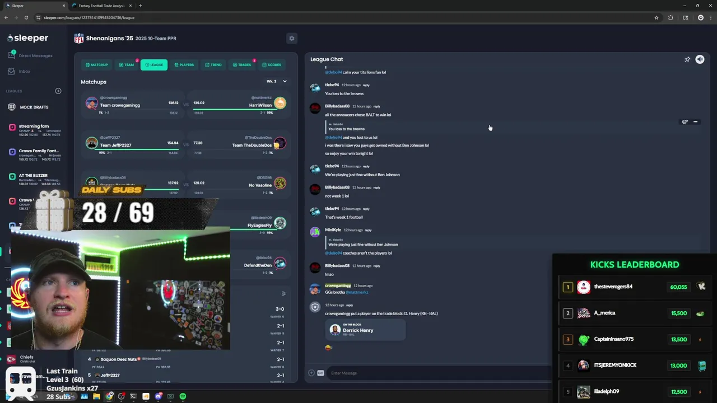Image resolution: width=717 pixels, height=403 pixels.
Task: Click thesteverogers84 in Kicks Leaderboard
Action: [x=613, y=287]
